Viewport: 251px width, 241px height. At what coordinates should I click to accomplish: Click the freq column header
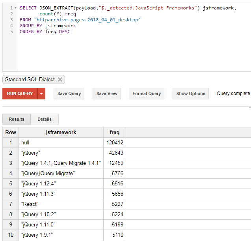pyautogui.click(x=114, y=132)
